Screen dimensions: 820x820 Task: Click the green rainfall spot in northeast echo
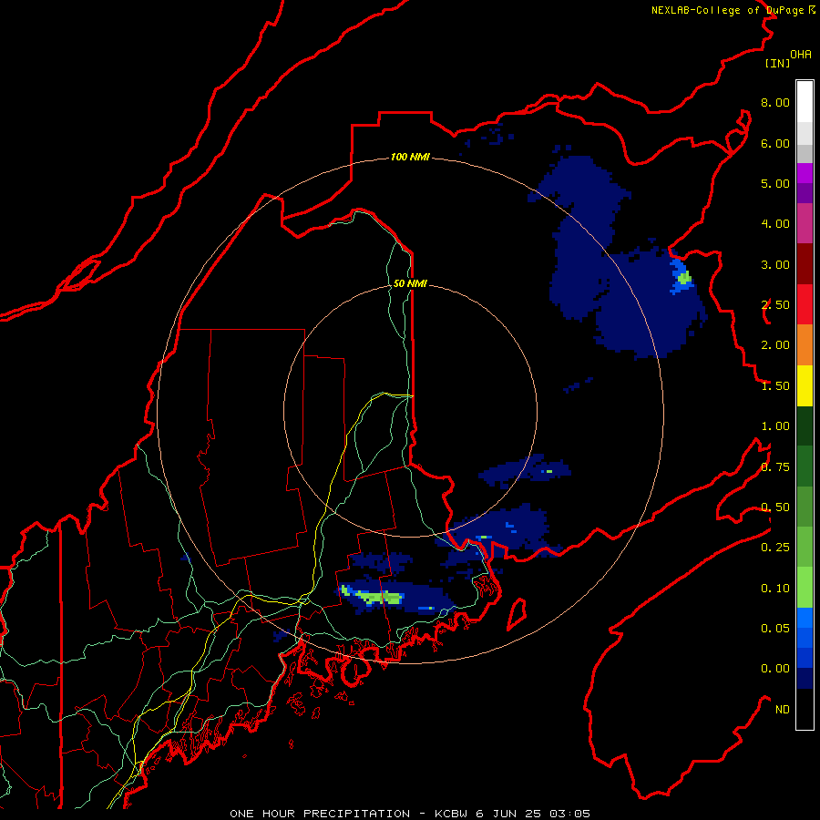pyautogui.click(x=684, y=277)
